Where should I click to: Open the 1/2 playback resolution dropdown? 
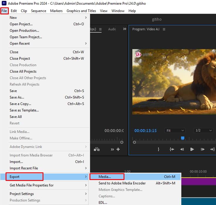coord(204,130)
